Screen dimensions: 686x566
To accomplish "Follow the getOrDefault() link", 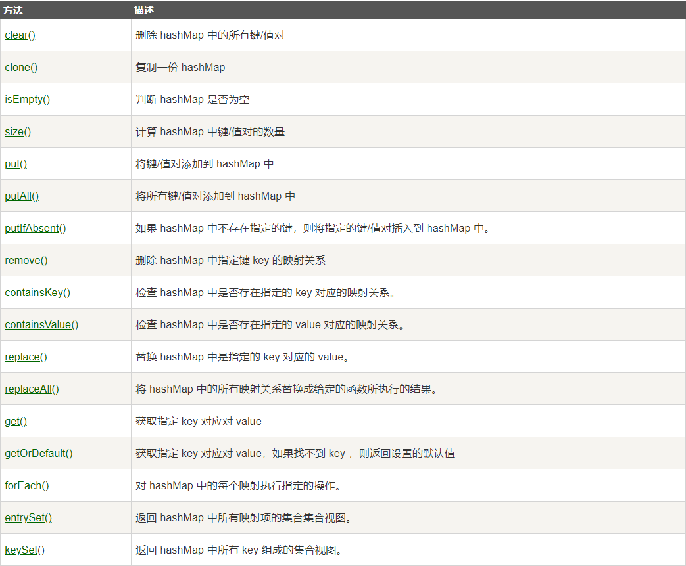I will tap(39, 453).
